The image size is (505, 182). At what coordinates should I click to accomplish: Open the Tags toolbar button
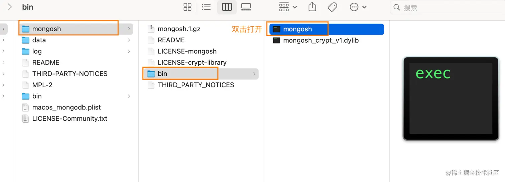(x=332, y=7)
